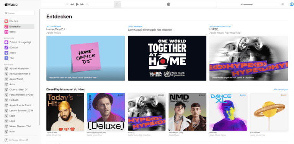Open the Apple Special Event playlist

coord(19,105)
